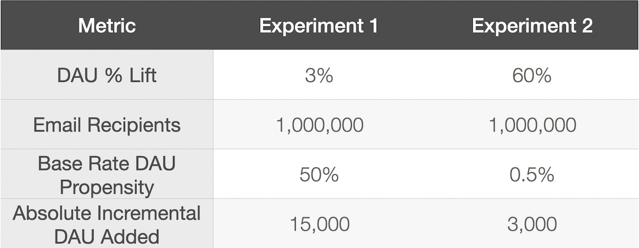Select the 3,000 incremental DAU value
The height and width of the screenshot is (248, 639).
[x=532, y=224]
